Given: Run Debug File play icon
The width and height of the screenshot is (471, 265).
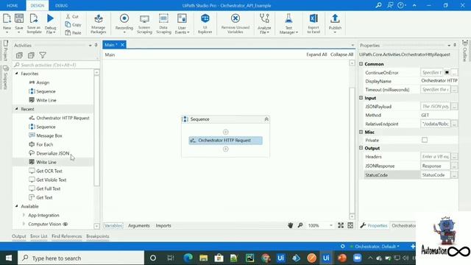Looking at the screenshot, I should pos(51,18).
